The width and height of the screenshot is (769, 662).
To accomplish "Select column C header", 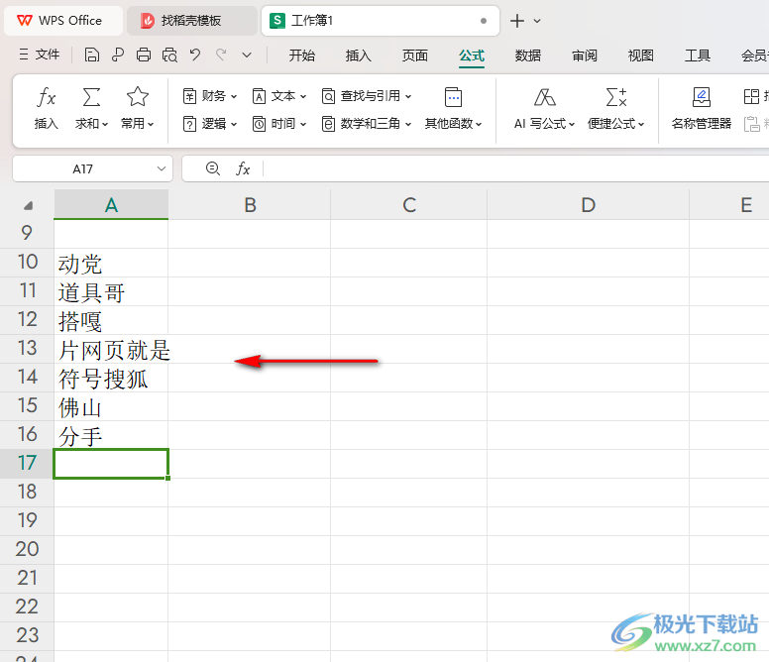I will [x=409, y=205].
